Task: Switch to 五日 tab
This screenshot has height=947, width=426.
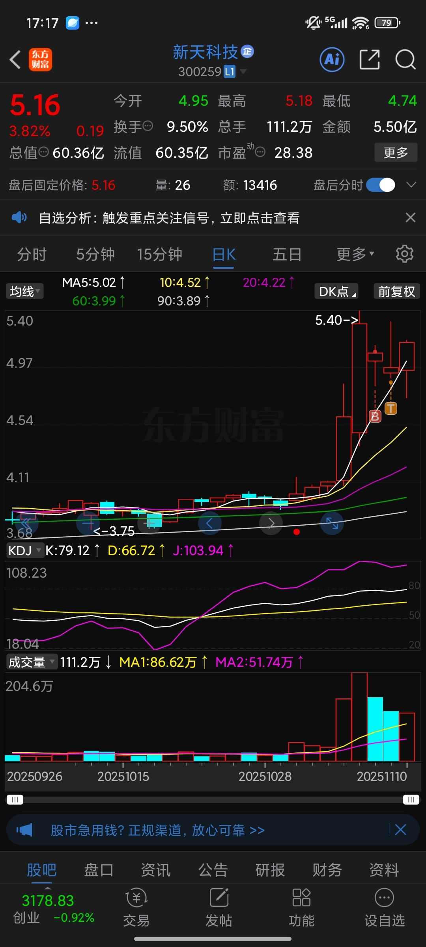Action: [x=287, y=254]
